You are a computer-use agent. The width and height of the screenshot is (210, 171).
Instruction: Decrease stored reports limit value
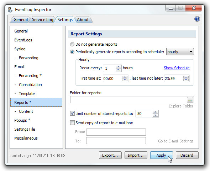155,115
